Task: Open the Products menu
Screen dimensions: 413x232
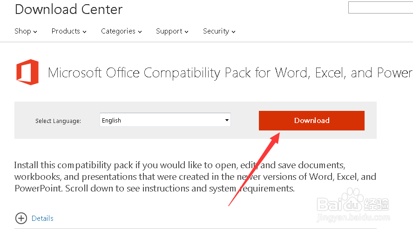Action: point(69,31)
